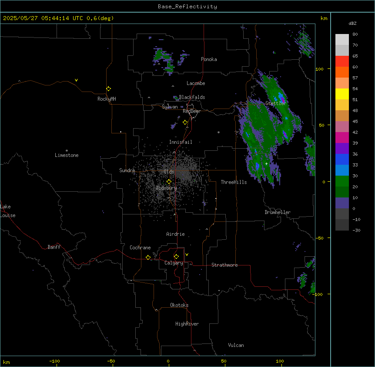Click the yellow diamond marker between Olds and Didsbury

(169, 182)
